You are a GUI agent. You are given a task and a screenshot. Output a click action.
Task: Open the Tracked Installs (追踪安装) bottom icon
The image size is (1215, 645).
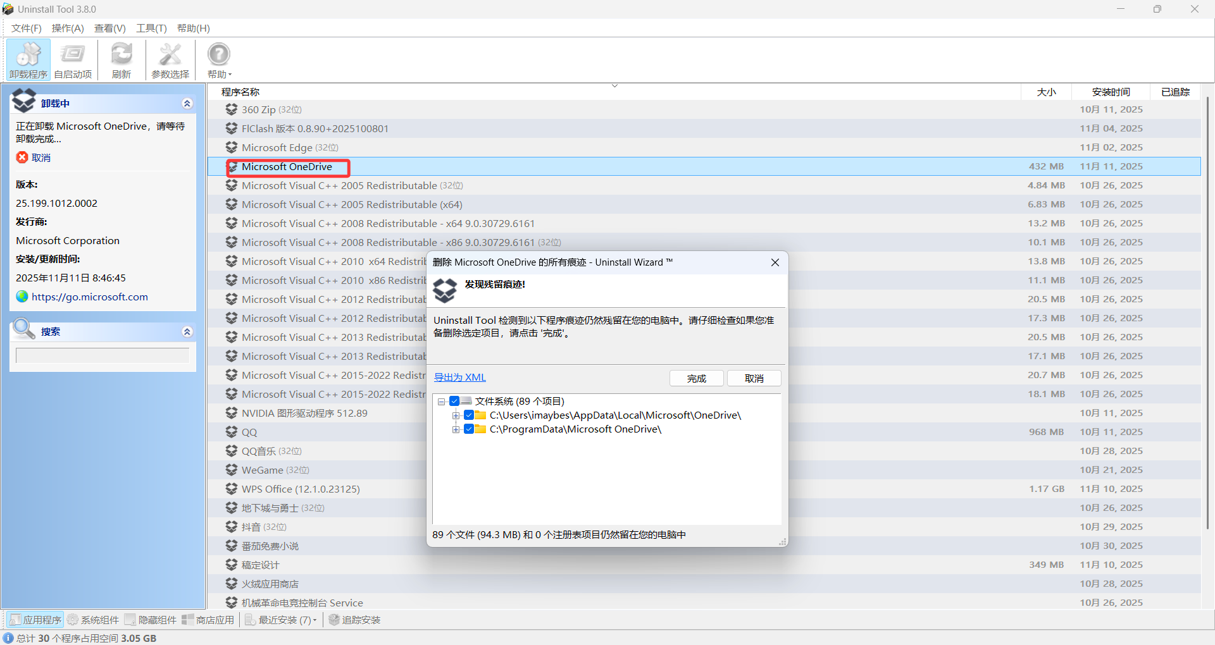tap(334, 620)
